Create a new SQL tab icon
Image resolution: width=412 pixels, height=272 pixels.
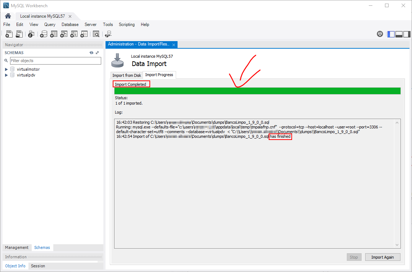[x=9, y=34]
